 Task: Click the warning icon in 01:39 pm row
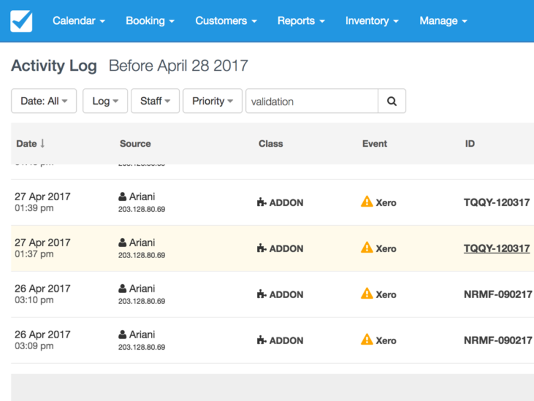coord(367,201)
